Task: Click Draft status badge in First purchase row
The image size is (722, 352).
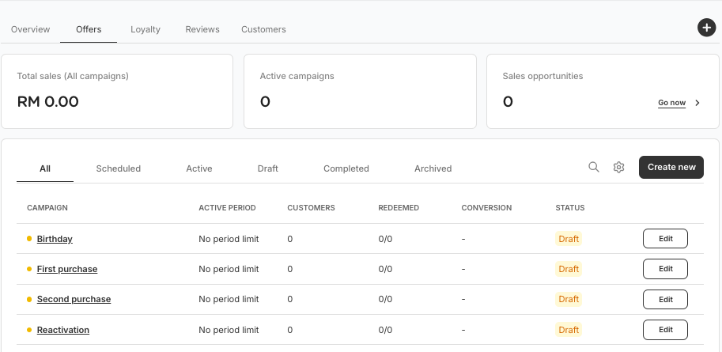Action: click(x=569, y=269)
